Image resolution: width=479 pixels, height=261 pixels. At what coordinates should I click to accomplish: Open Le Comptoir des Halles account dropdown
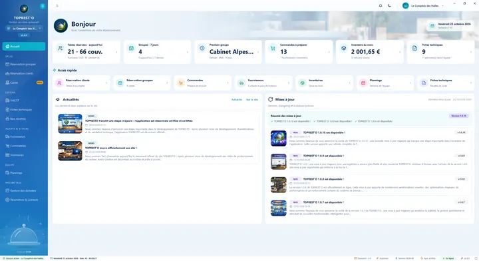coord(423,6)
